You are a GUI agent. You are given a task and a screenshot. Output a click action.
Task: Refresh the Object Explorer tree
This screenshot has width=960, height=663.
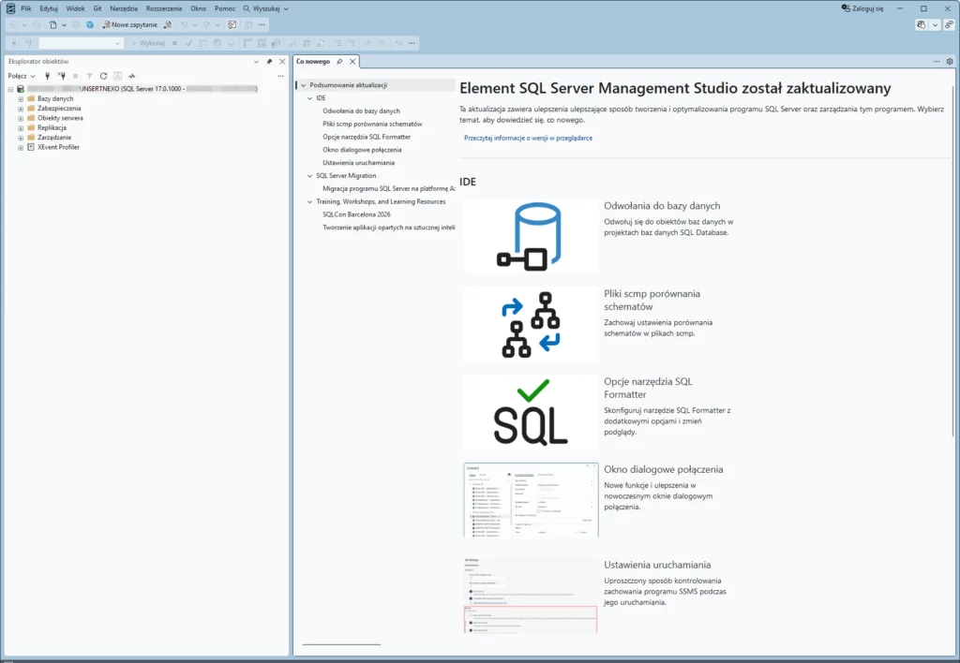(103, 76)
